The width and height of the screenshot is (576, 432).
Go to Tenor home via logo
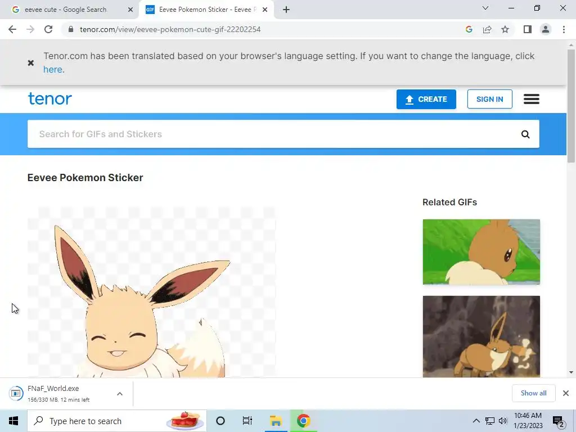click(x=50, y=99)
